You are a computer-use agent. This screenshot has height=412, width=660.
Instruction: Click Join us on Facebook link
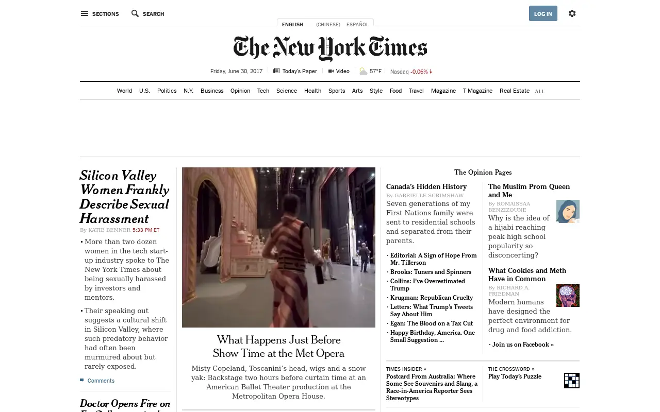(523, 345)
